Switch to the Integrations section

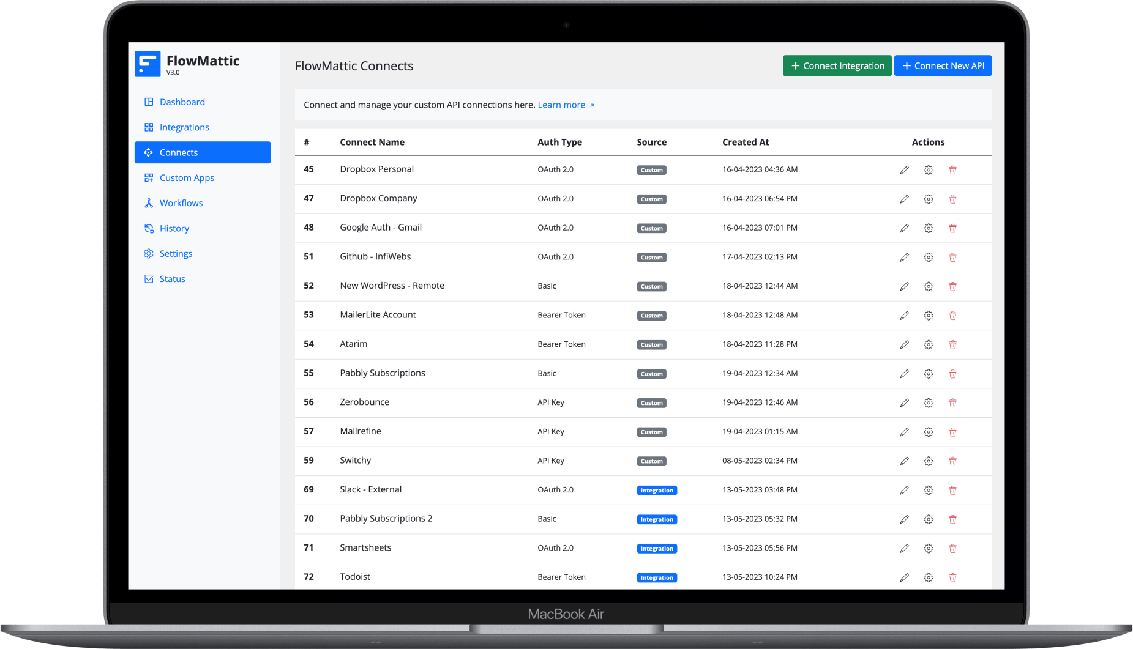click(x=184, y=127)
